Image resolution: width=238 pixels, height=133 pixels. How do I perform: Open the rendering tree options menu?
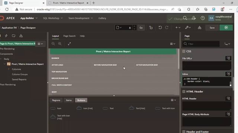click(x=40, y=44)
